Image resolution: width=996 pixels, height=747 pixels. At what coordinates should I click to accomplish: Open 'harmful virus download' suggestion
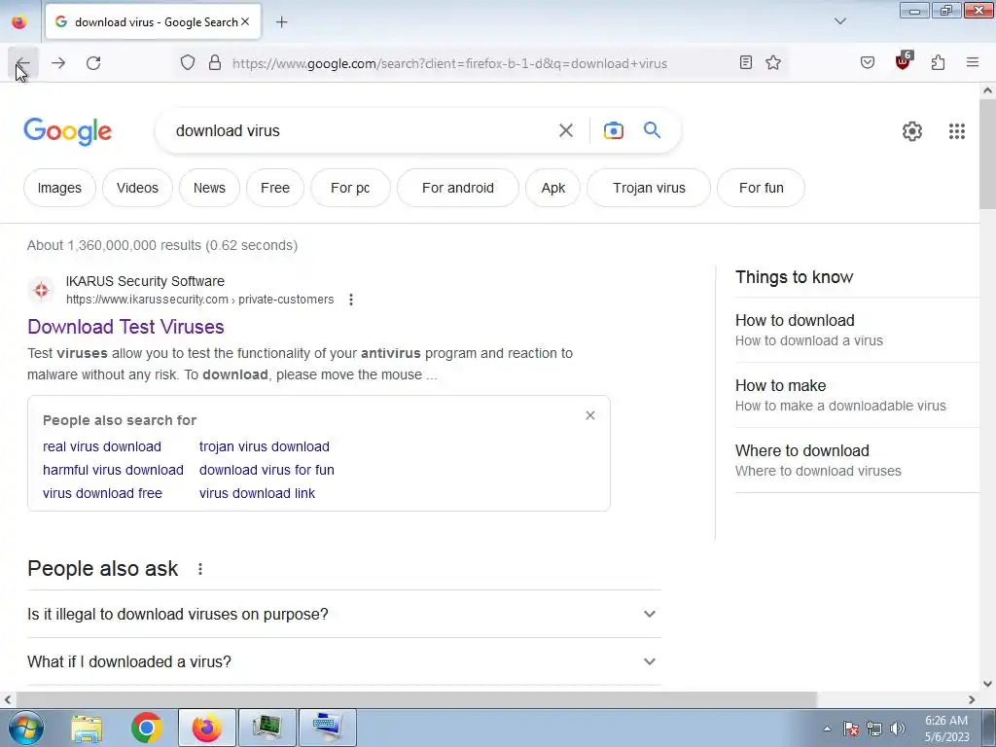tap(113, 470)
